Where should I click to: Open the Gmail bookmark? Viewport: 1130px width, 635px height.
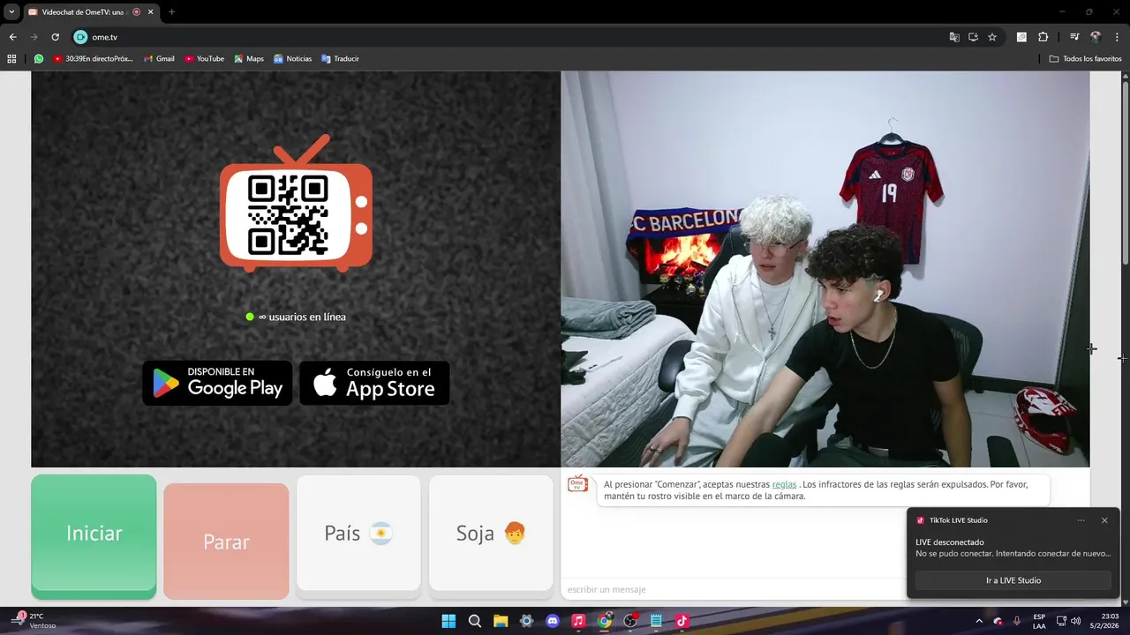159,59
